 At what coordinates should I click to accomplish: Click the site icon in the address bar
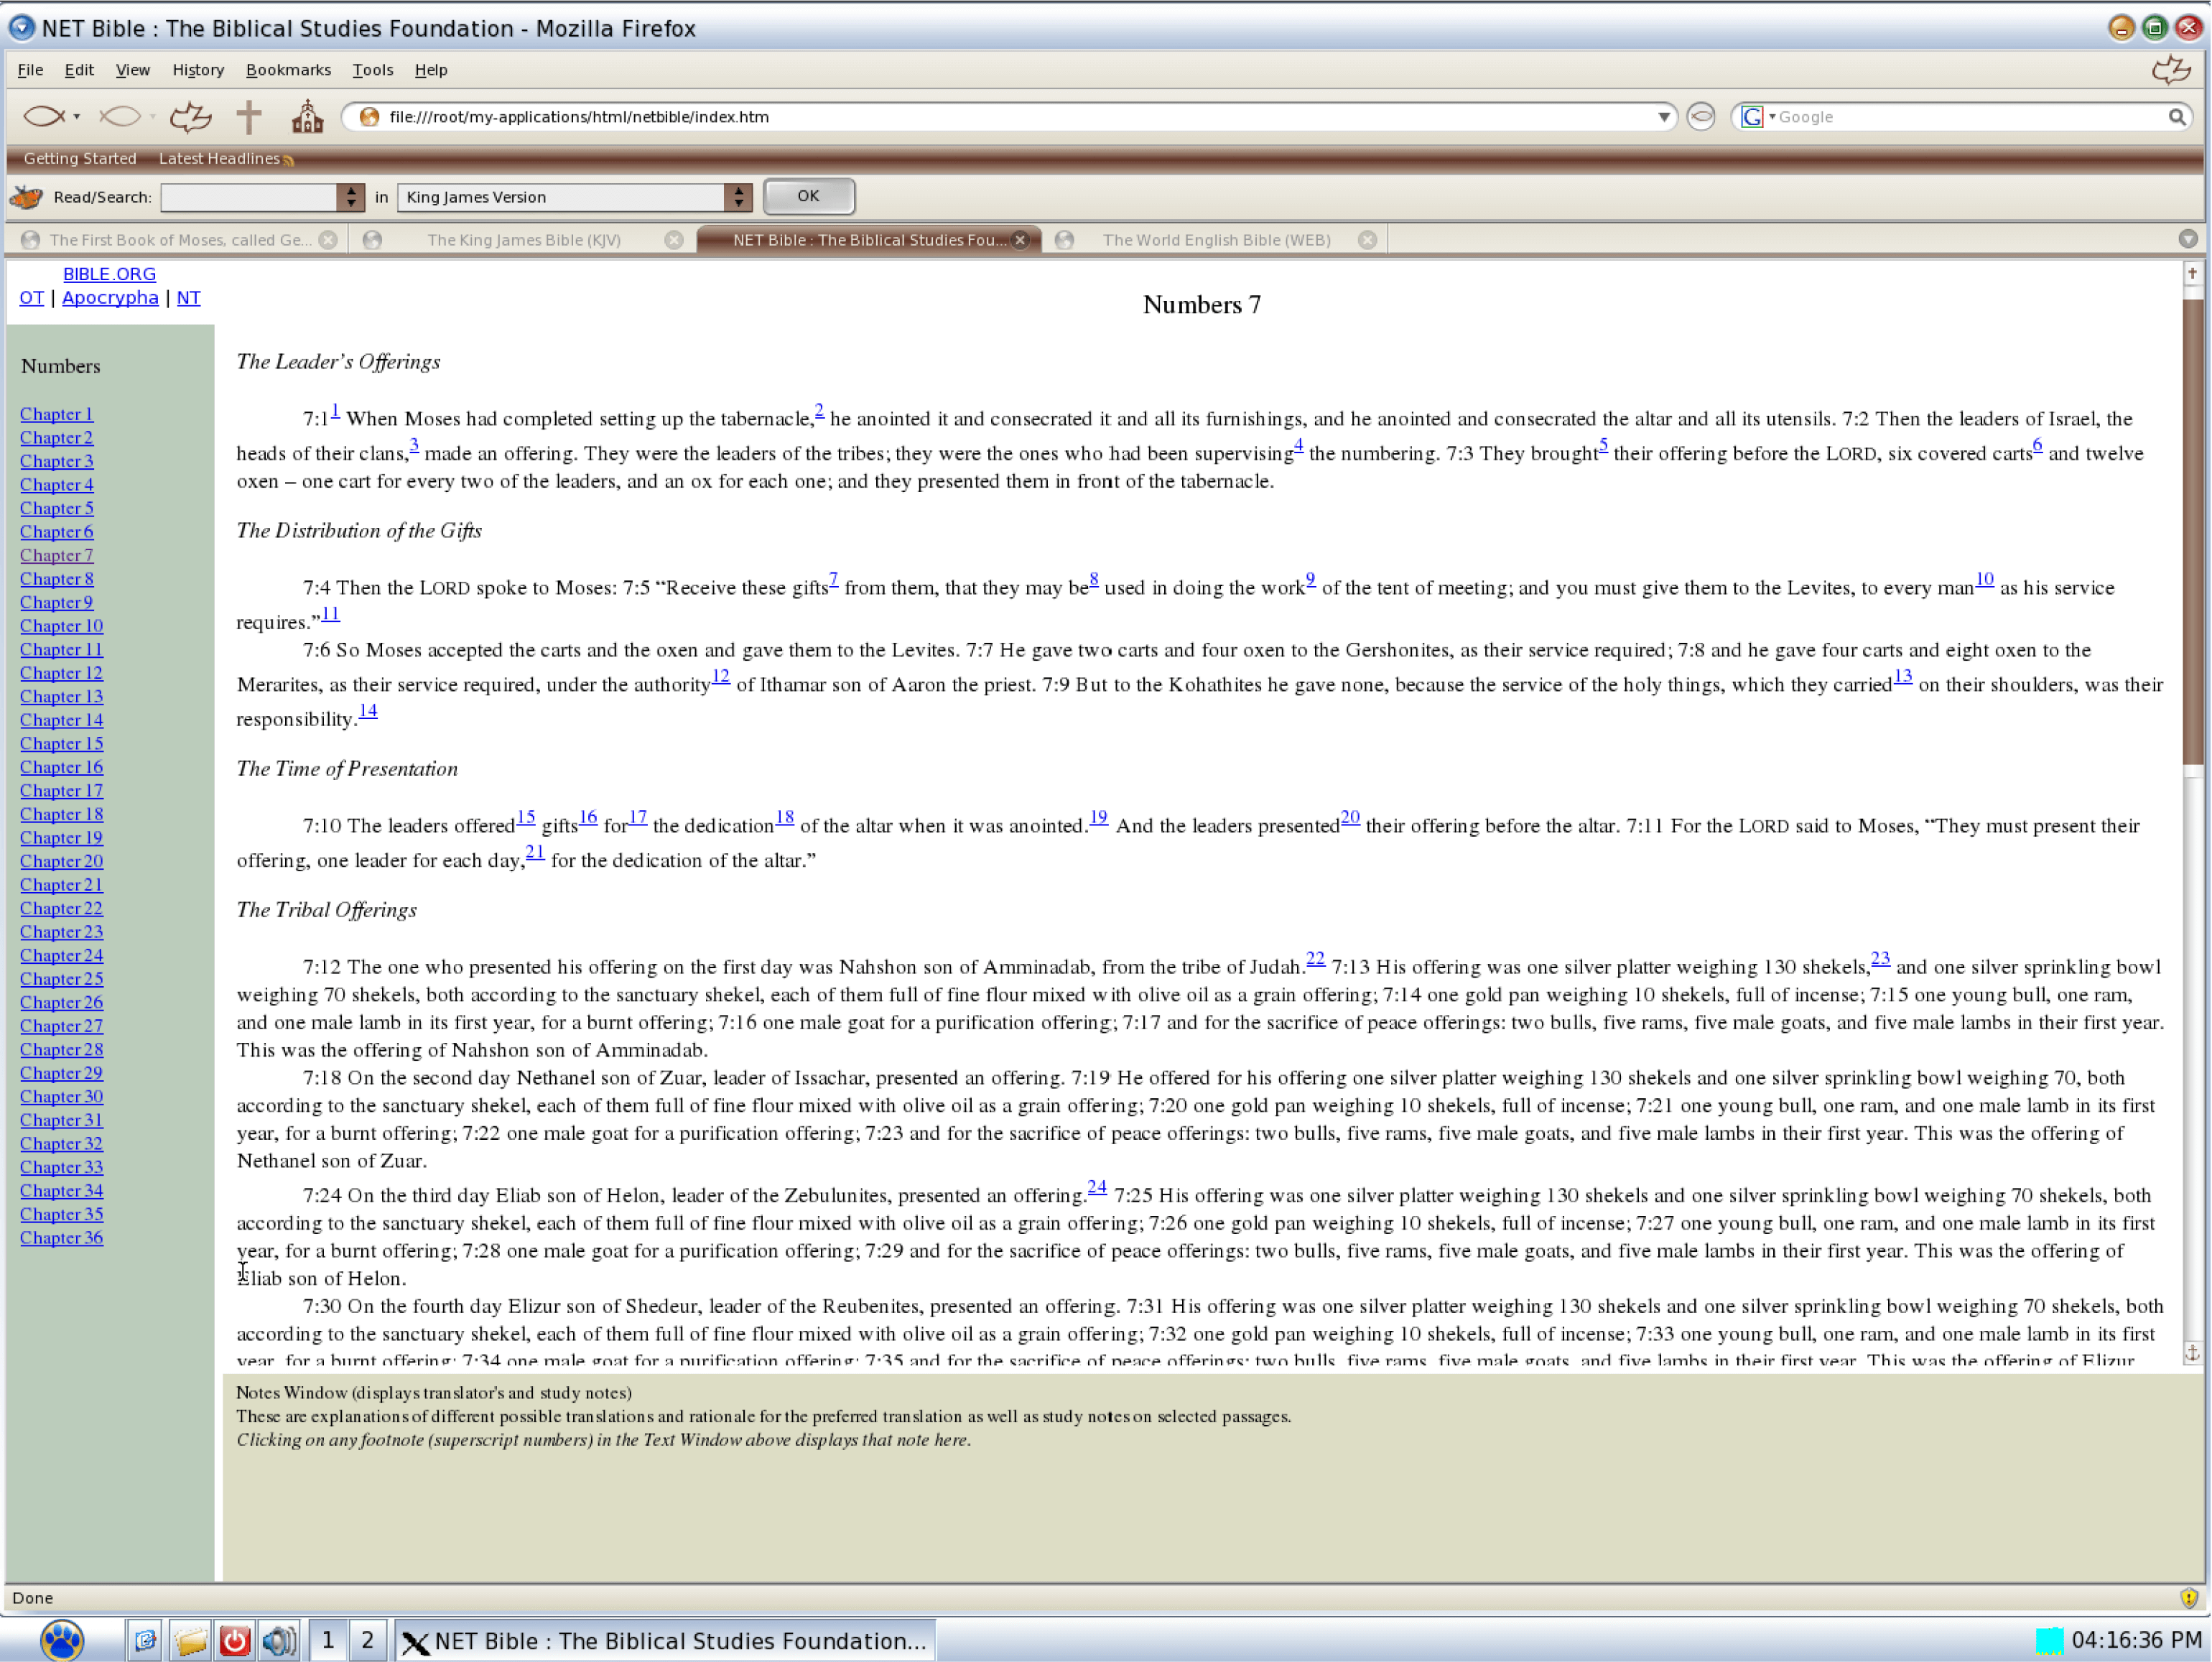(x=369, y=117)
